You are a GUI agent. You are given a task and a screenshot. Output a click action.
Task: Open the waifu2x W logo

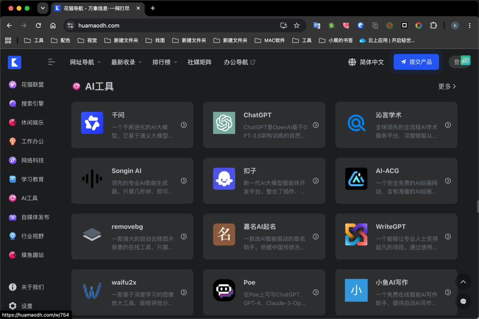pos(92,291)
